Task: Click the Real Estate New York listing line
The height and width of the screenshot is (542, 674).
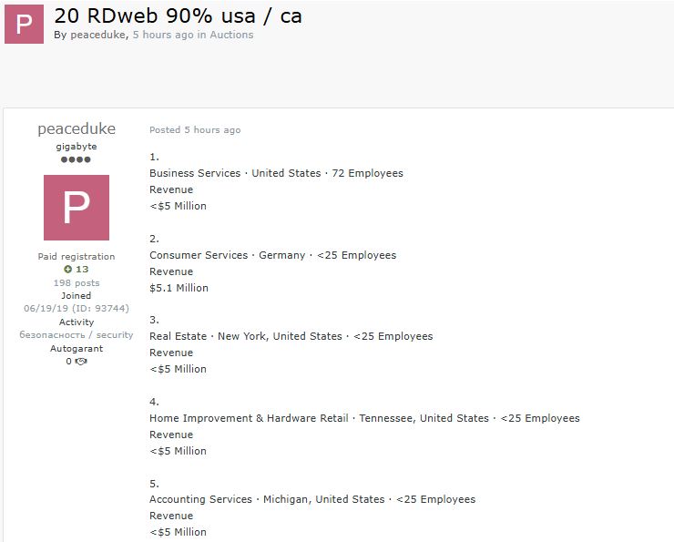Action: pyautogui.click(x=291, y=336)
